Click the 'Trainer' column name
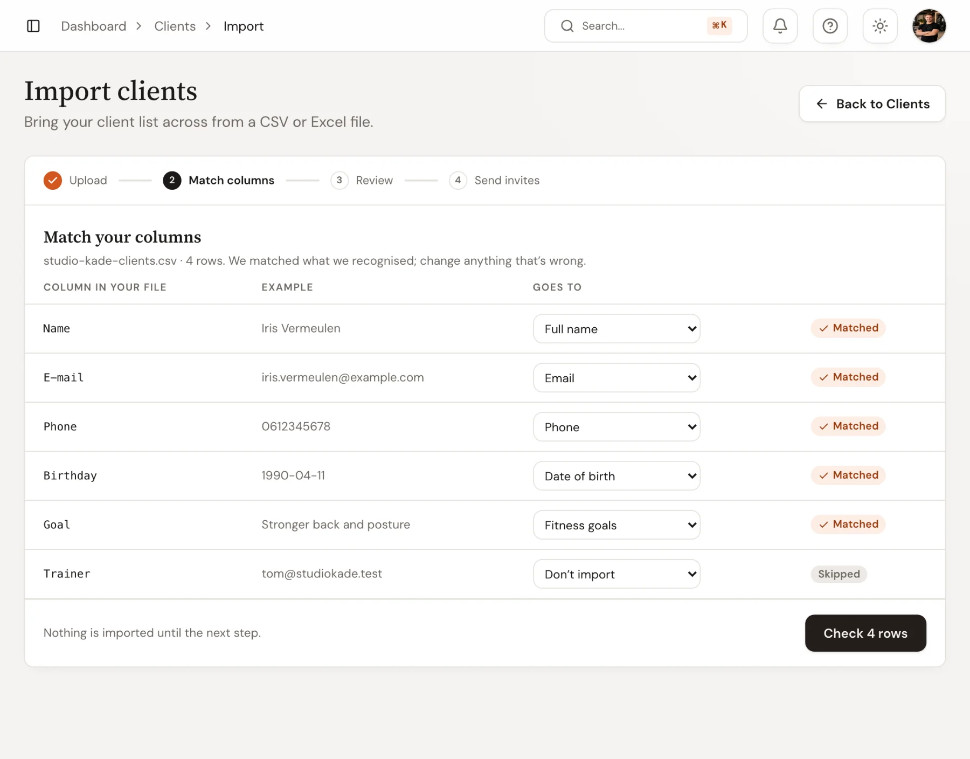 (x=67, y=574)
